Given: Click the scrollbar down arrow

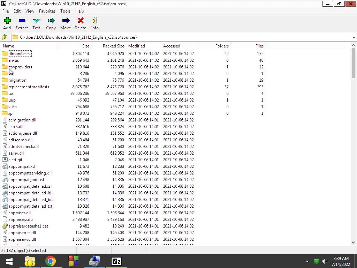Looking at the screenshot, I should 353,243.
